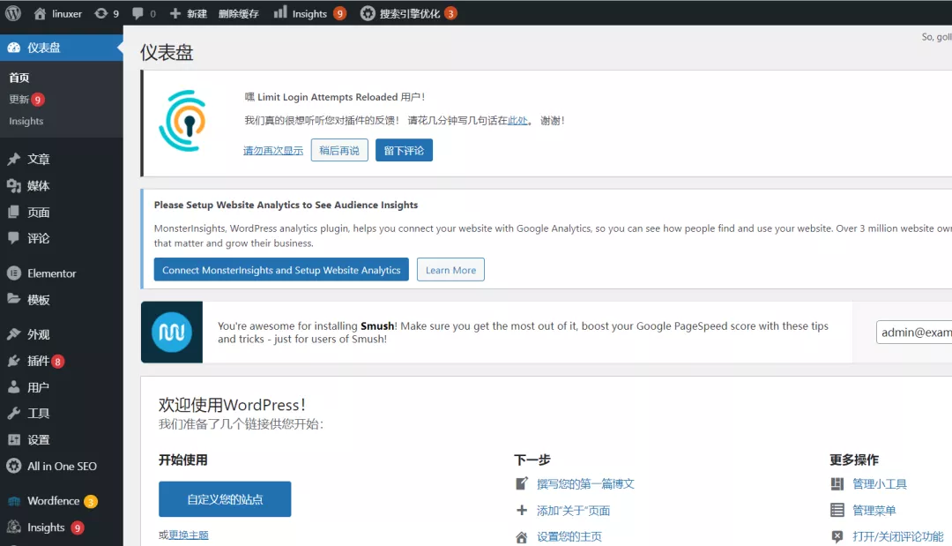Click the 设置 menu label
Image resolution: width=952 pixels, height=546 pixels.
pyautogui.click(x=38, y=440)
